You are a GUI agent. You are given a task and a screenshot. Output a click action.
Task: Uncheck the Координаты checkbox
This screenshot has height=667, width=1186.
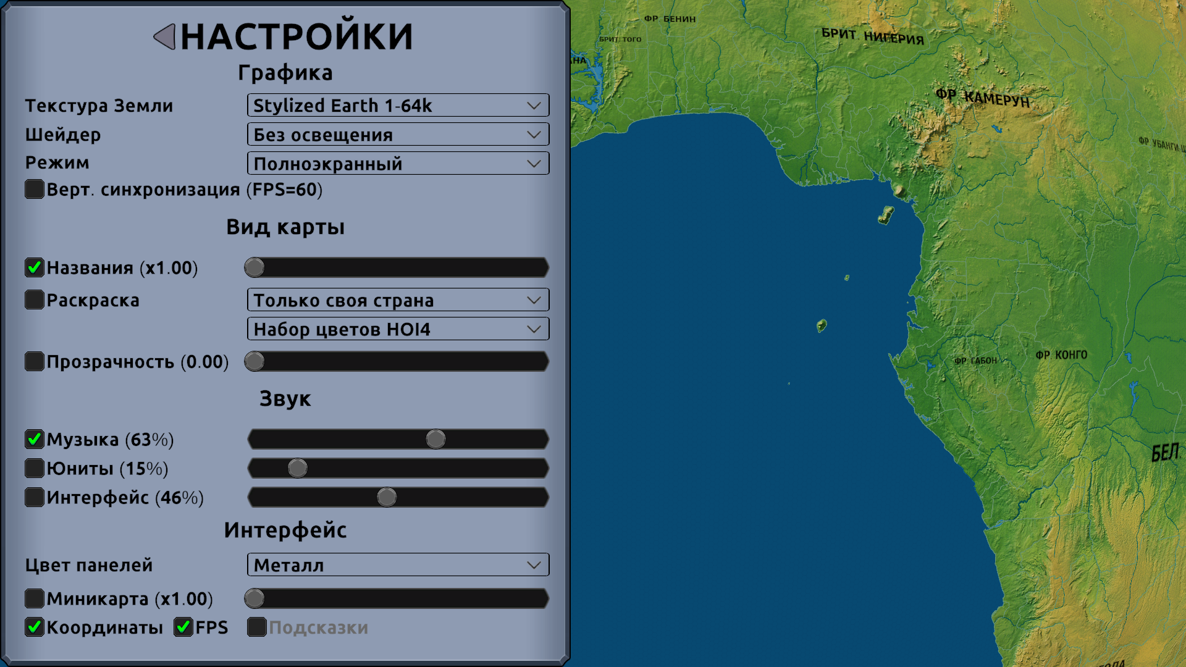[x=35, y=627]
